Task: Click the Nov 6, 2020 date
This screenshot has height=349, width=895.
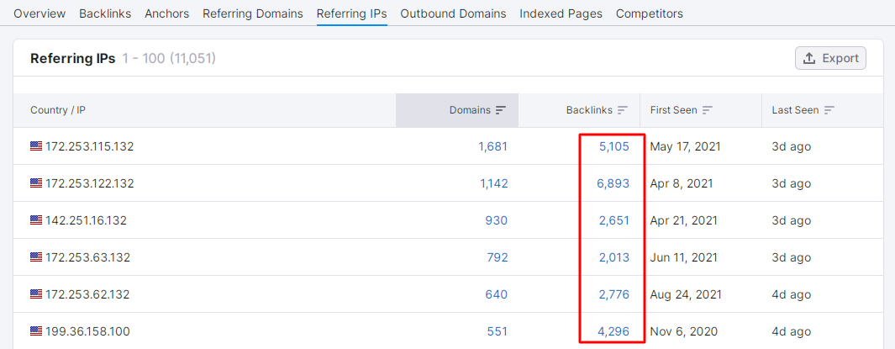Action: 684,331
